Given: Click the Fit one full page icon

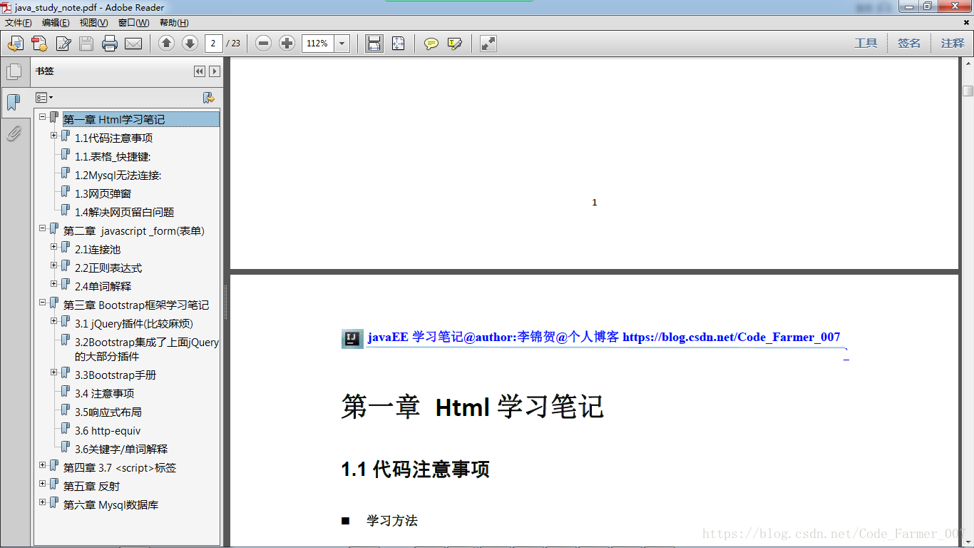Looking at the screenshot, I should tap(398, 44).
